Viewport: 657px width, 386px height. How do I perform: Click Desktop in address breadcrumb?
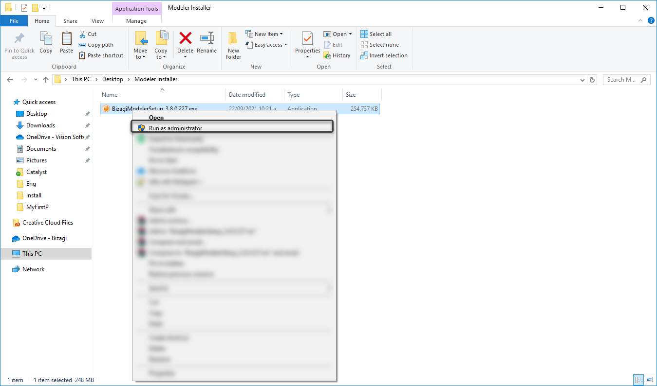[x=113, y=79]
